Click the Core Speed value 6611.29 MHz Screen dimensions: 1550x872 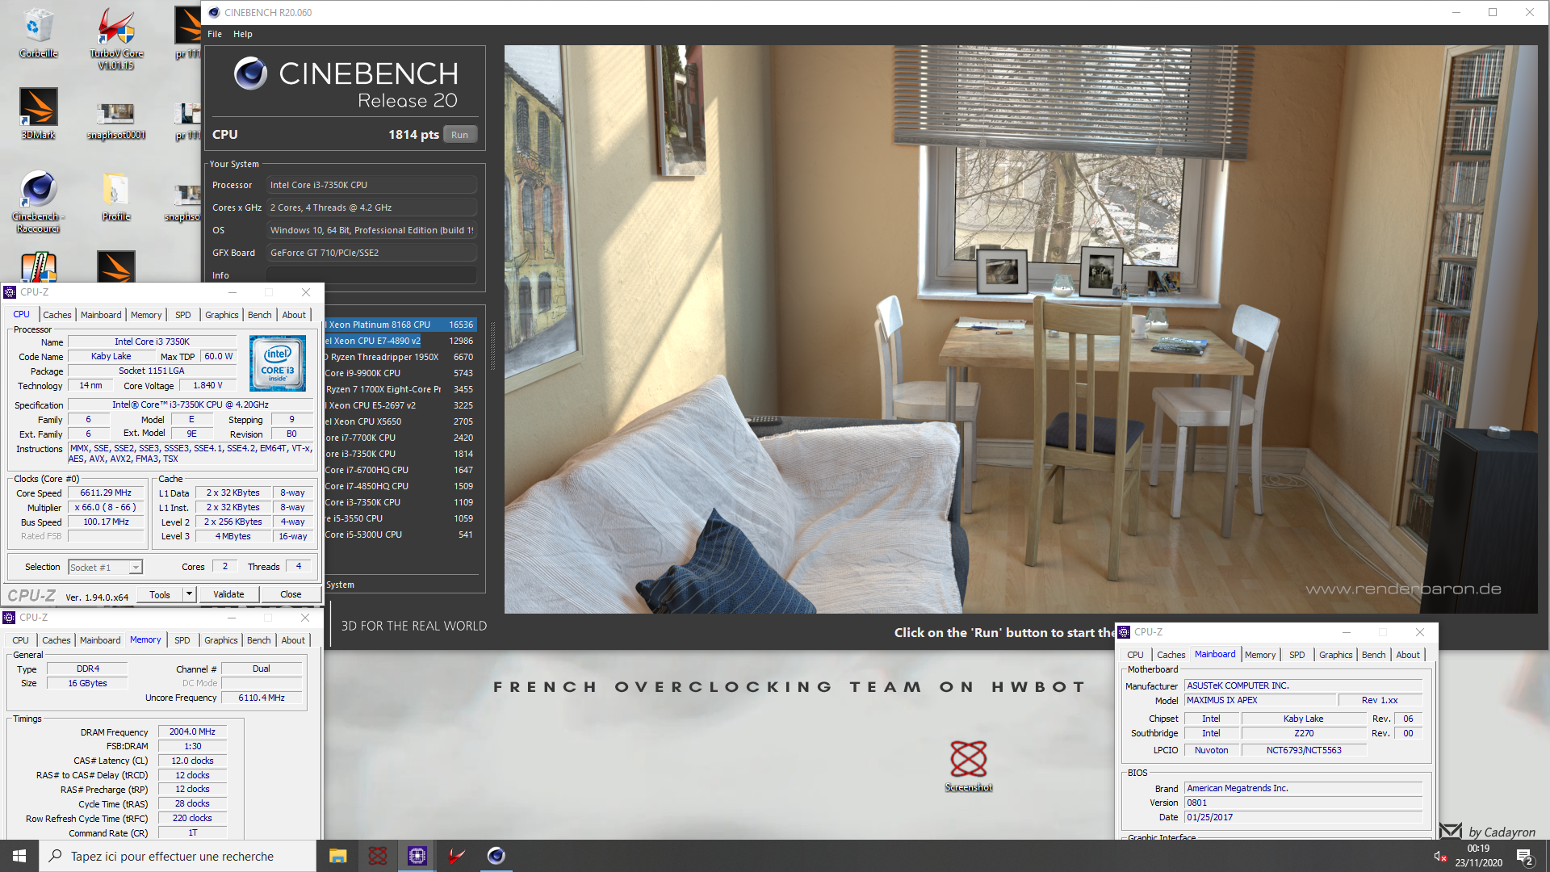coord(106,493)
